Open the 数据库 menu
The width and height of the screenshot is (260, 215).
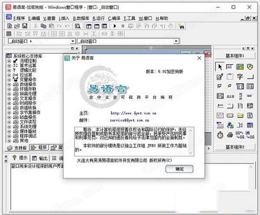pos(81,18)
